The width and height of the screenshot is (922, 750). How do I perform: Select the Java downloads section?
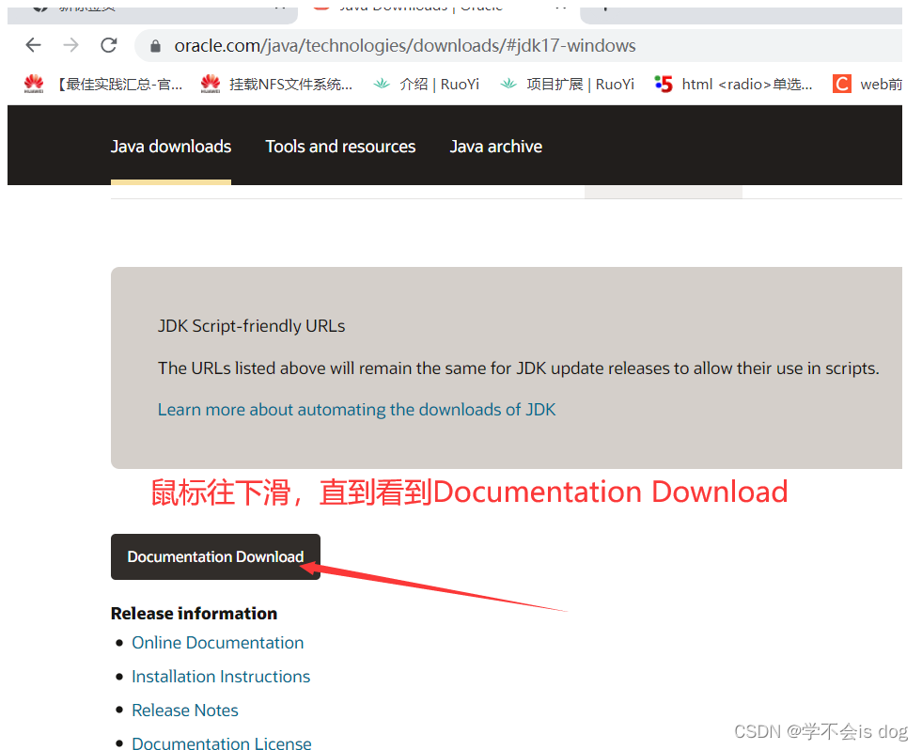point(171,146)
